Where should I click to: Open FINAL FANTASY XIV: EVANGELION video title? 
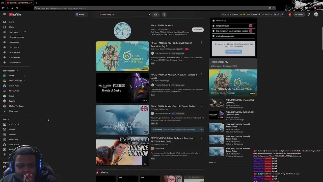point(174,76)
